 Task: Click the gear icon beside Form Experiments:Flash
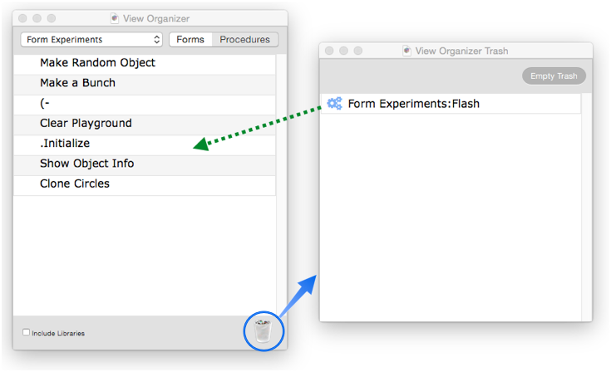[334, 104]
